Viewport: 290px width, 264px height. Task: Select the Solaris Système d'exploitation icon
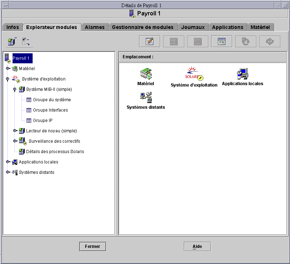pyautogui.click(x=194, y=74)
